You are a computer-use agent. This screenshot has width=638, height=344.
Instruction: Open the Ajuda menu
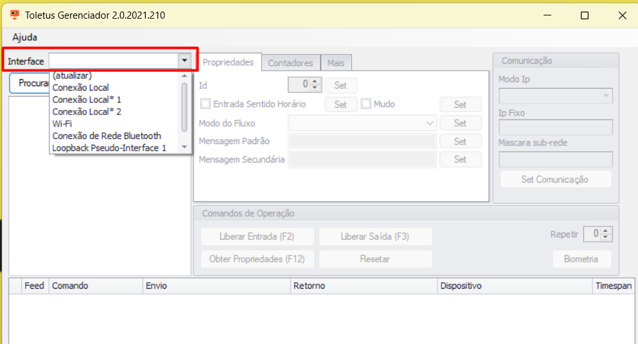25,37
